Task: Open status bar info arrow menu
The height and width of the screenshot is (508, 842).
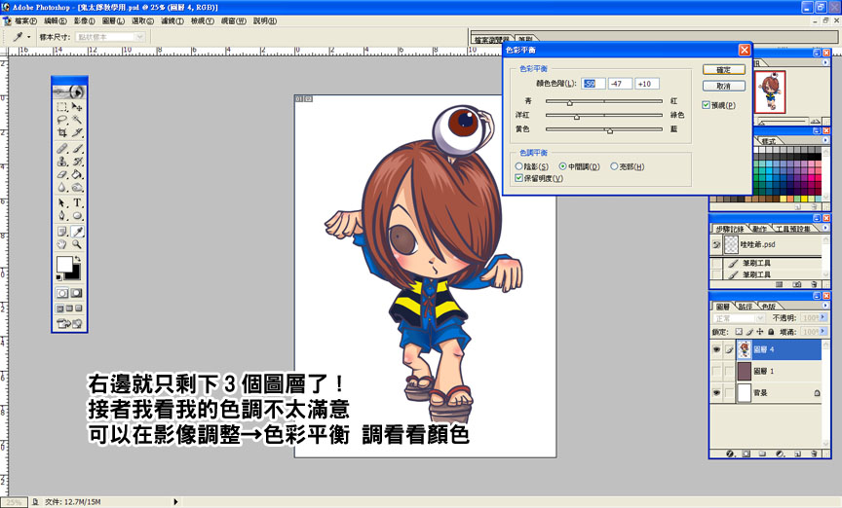Action: click(175, 502)
